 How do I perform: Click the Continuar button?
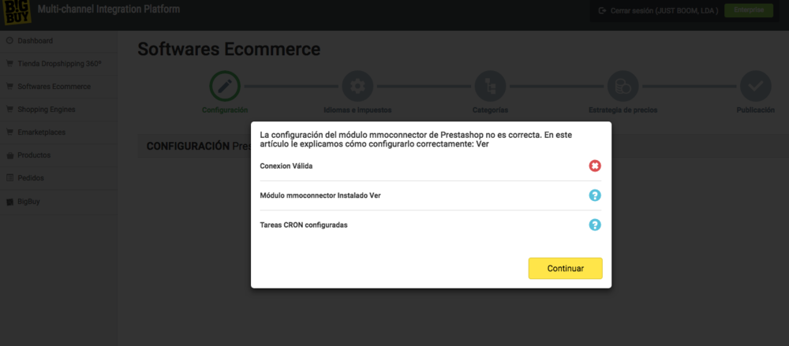tap(565, 269)
